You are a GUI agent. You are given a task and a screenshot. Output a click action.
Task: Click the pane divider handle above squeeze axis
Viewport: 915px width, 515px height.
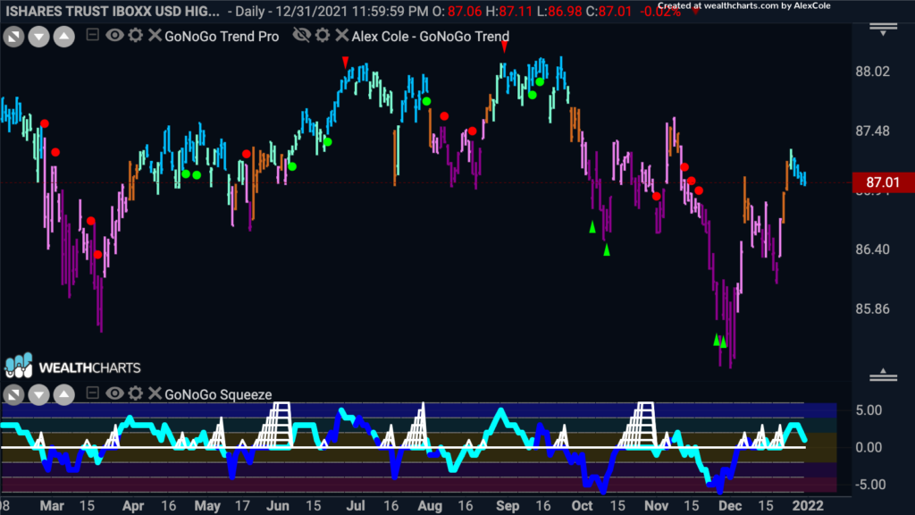pos(883,375)
